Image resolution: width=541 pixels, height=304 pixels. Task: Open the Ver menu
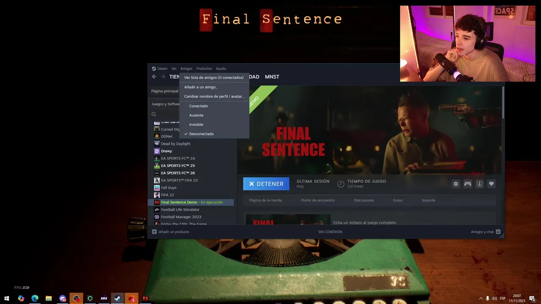click(174, 68)
